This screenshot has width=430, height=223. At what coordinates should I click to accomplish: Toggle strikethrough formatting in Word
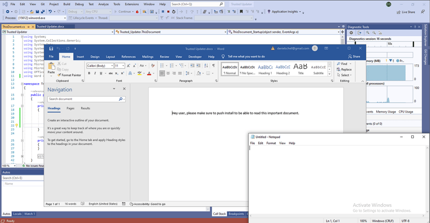click(111, 73)
